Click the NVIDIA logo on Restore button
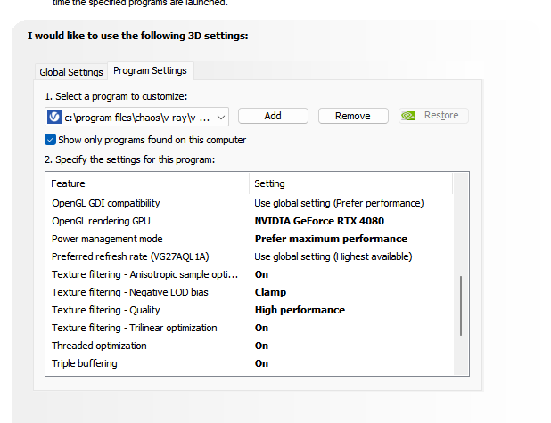This screenshot has width=551, height=423. pos(408,116)
